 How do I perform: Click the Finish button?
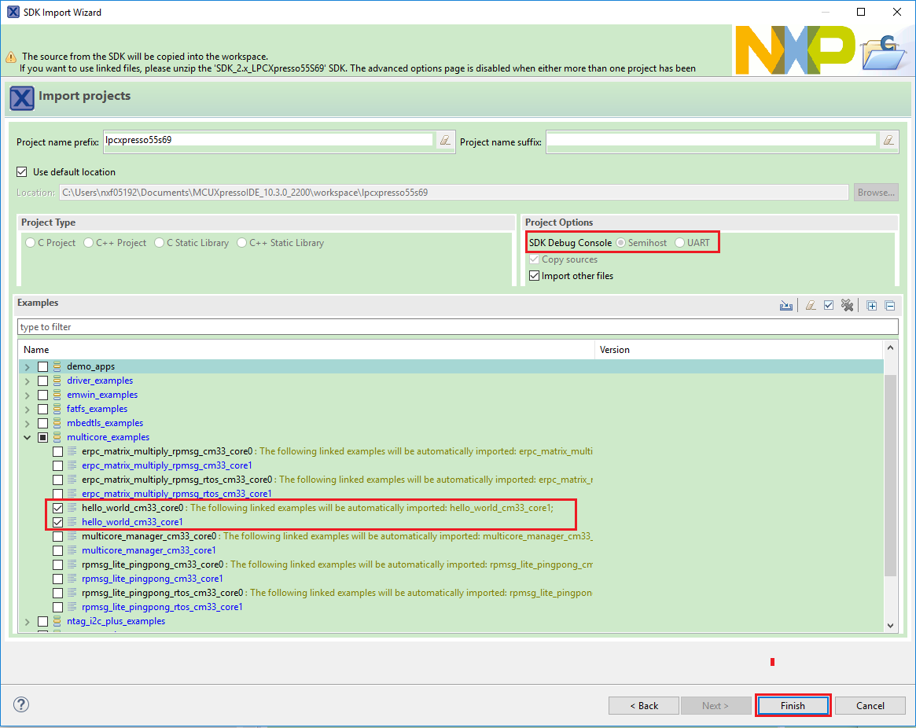[793, 705]
